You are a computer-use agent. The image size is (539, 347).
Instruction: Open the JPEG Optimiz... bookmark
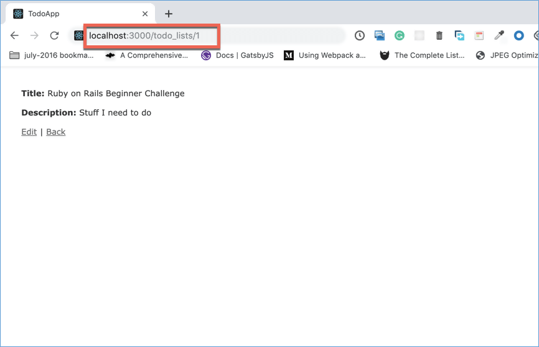point(507,55)
